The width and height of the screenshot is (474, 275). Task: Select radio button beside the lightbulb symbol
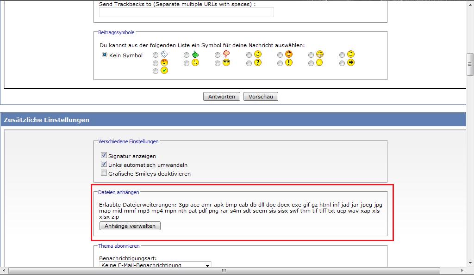(311, 63)
